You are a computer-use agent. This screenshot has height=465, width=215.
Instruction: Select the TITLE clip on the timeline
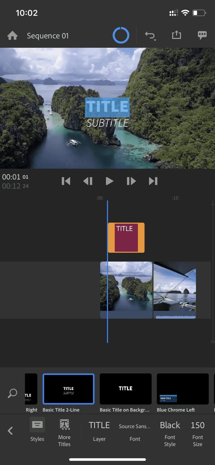(x=126, y=238)
